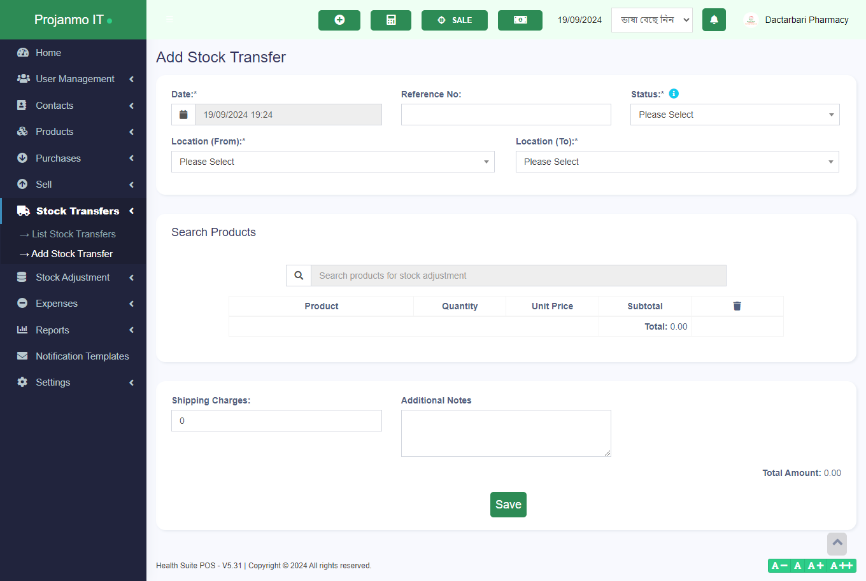Click the search magnifier in Search Products
This screenshot has width=866, height=581.
click(298, 275)
